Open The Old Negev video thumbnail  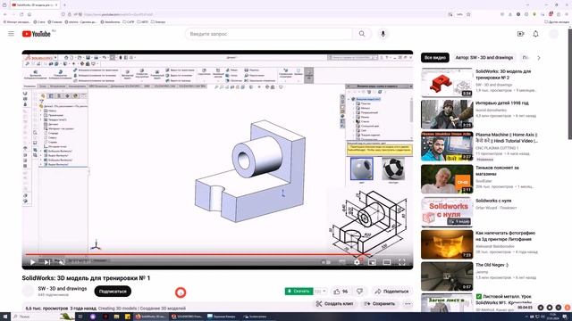point(447,276)
